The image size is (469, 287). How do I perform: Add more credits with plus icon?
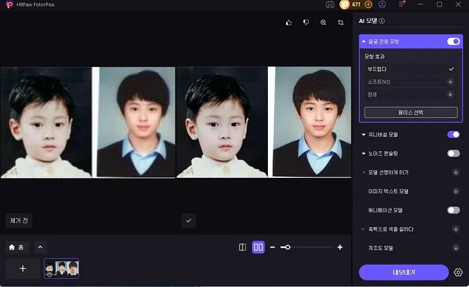pos(369,5)
